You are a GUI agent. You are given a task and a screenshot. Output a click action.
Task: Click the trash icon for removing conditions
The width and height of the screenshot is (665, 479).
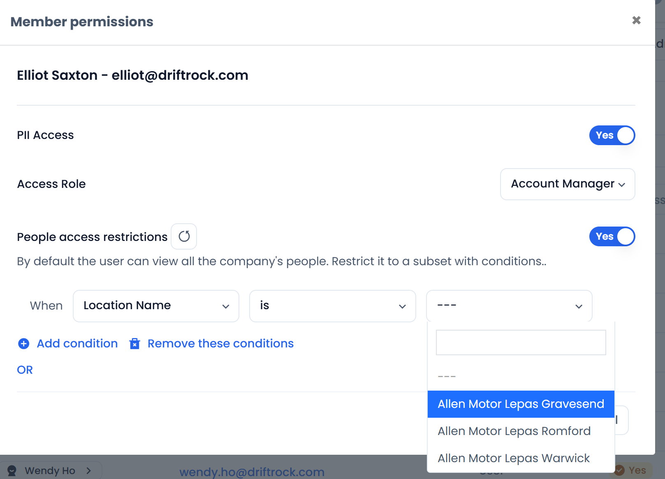pyautogui.click(x=135, y=344)
